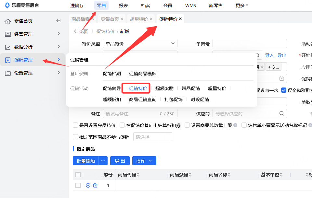The width and height of the screenshot is (312, 198).
Task: Expand 数据分析 chevron
Action: point(59,47)
